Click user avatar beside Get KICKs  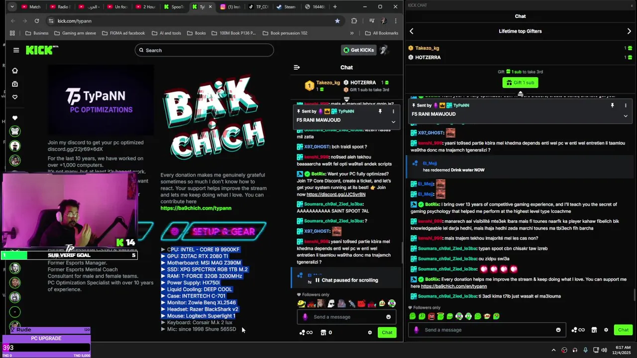coord(384,50)
